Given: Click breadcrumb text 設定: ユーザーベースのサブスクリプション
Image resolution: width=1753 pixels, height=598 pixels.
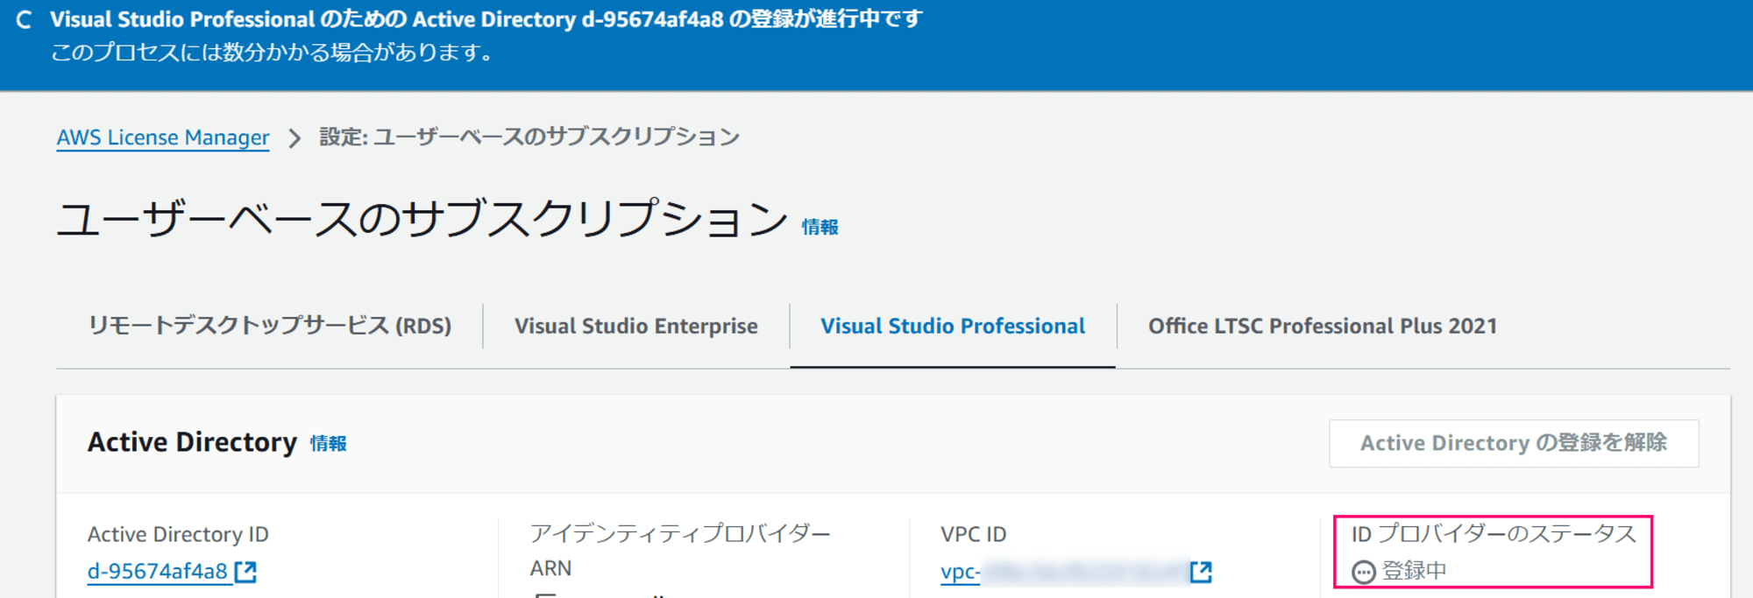Looking at the screenshot, I should pos(529,137).
